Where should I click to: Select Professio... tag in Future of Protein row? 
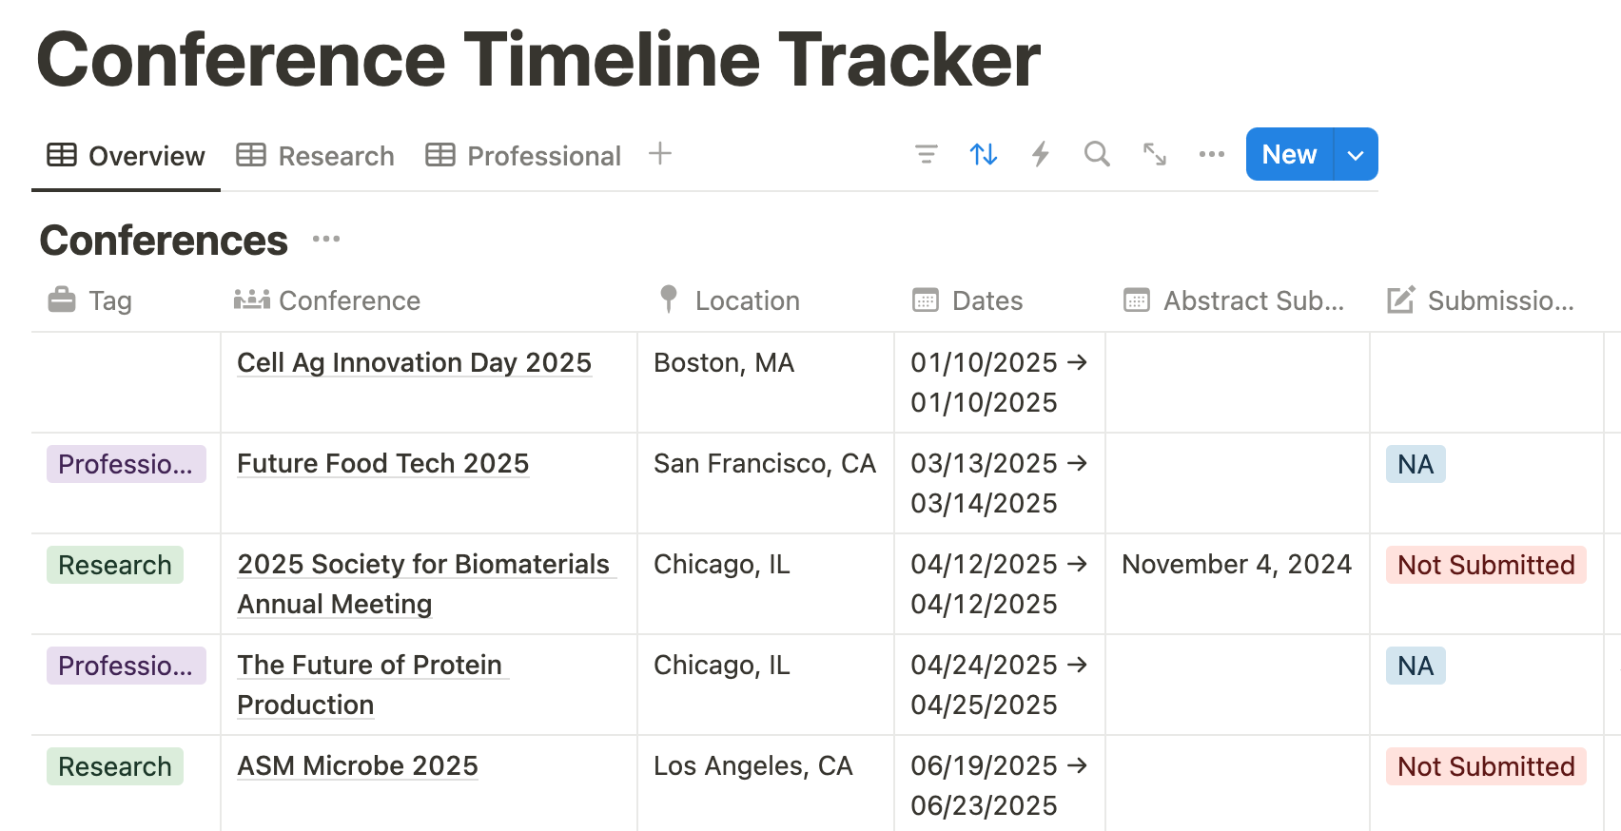pyautogui.click(x=127, y=666)
